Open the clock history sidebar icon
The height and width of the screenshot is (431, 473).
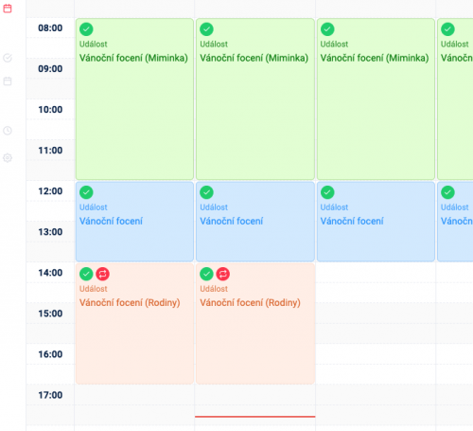coord(8,131)
